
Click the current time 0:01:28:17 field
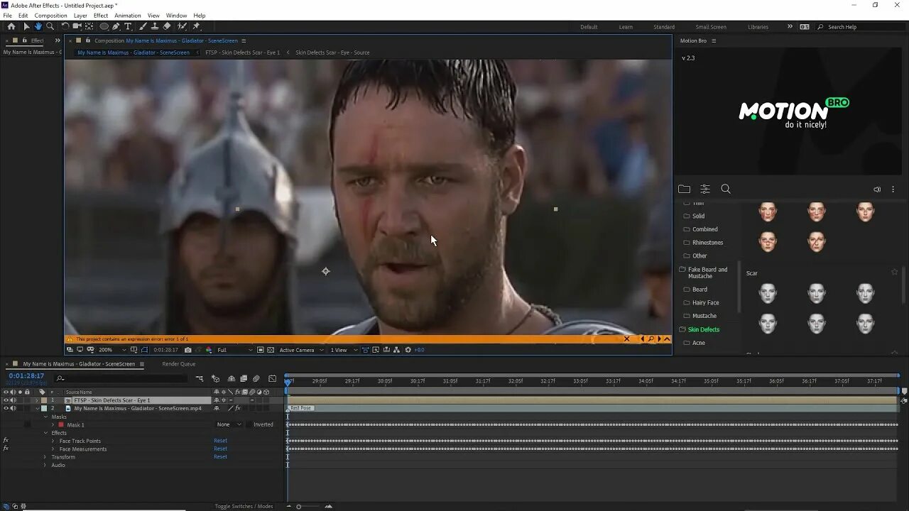coord(26,375)
